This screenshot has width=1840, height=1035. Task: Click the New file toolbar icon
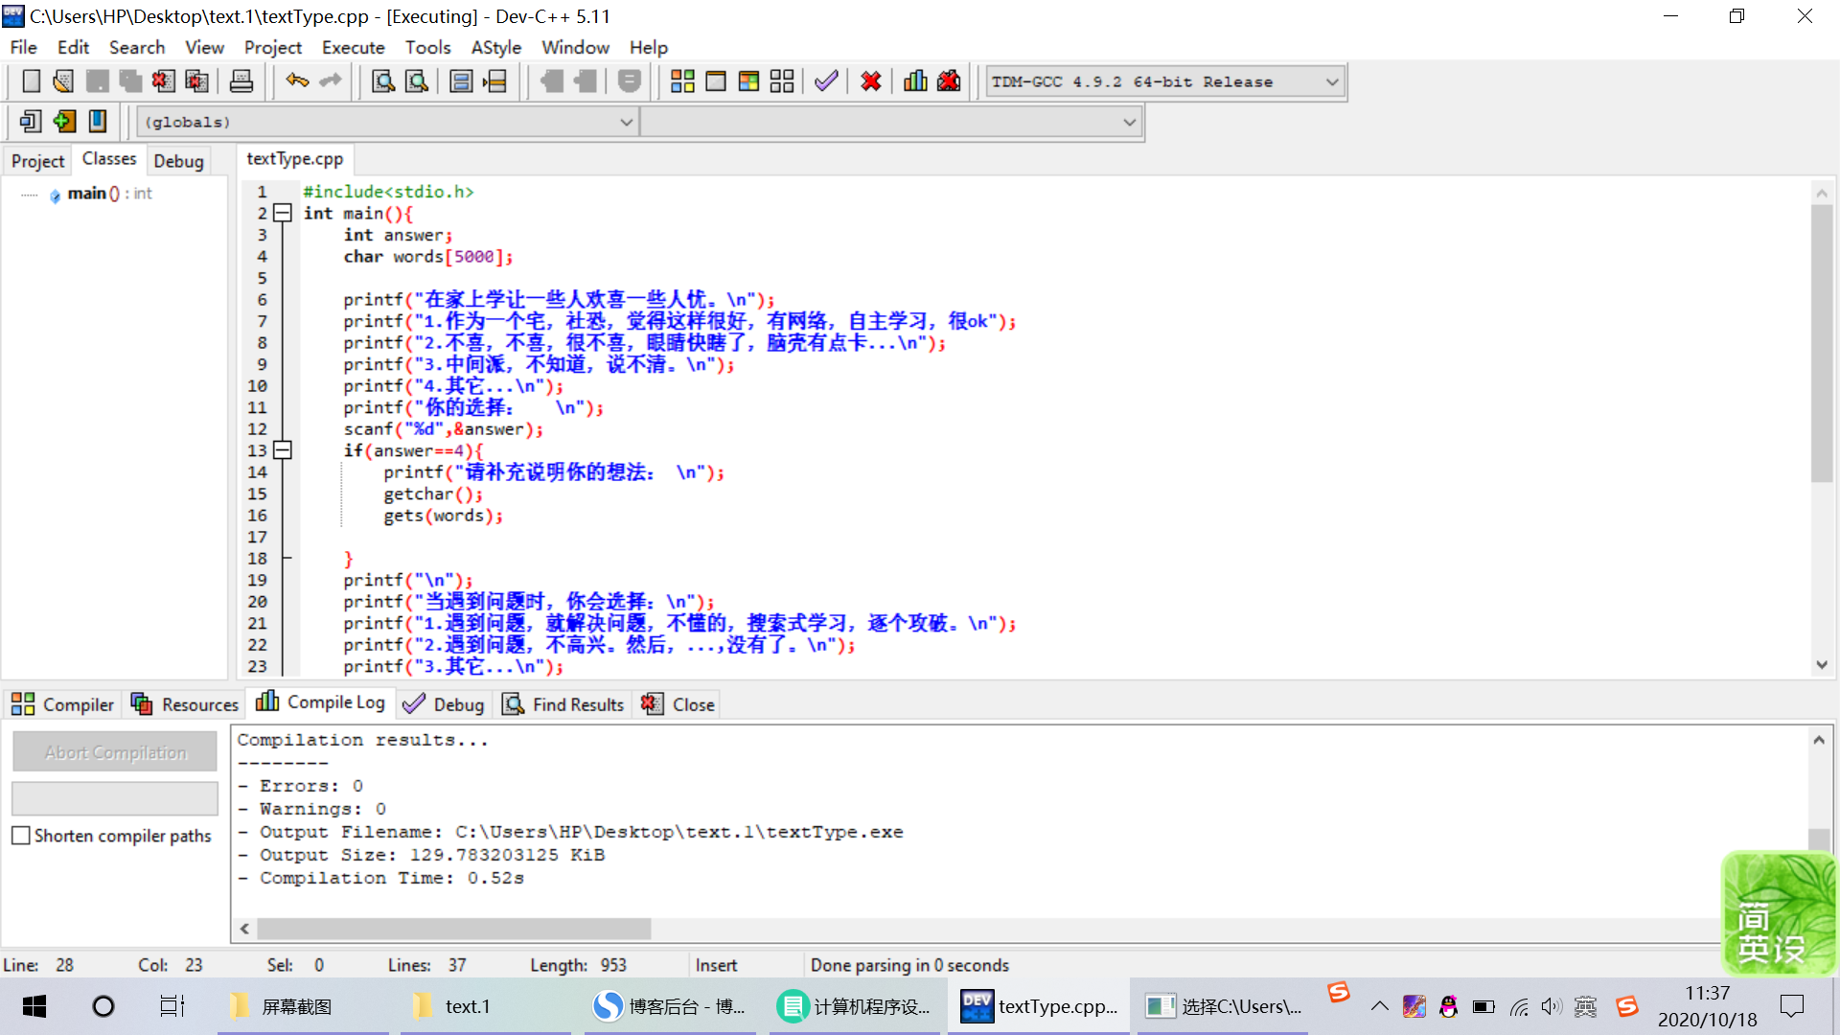click(31, 81)
